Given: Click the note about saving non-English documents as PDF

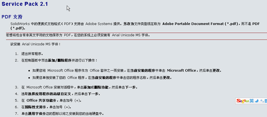Looking at the screenshot, I should (x=78, y=35).
